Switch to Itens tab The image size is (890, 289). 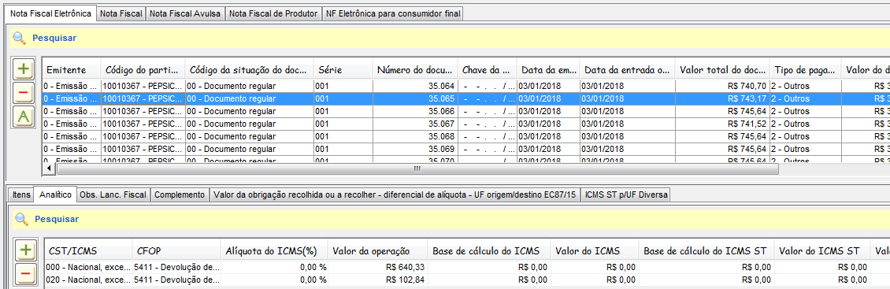point(21,195)
